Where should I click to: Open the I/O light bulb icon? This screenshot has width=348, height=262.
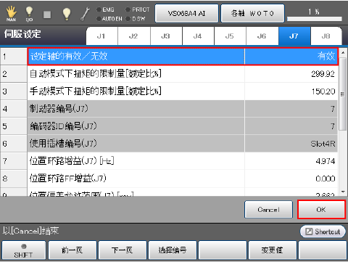pos(29,14)
